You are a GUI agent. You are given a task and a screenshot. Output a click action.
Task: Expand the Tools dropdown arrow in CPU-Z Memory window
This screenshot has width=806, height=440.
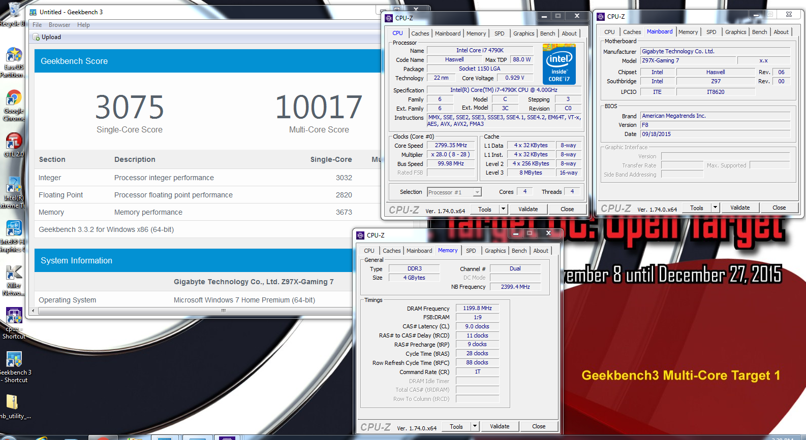475,426
